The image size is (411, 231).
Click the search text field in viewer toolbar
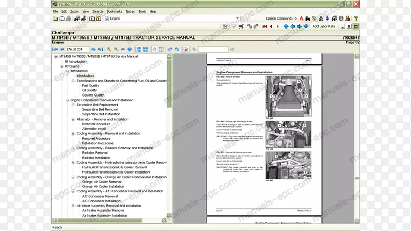click(x=213, y=49)
